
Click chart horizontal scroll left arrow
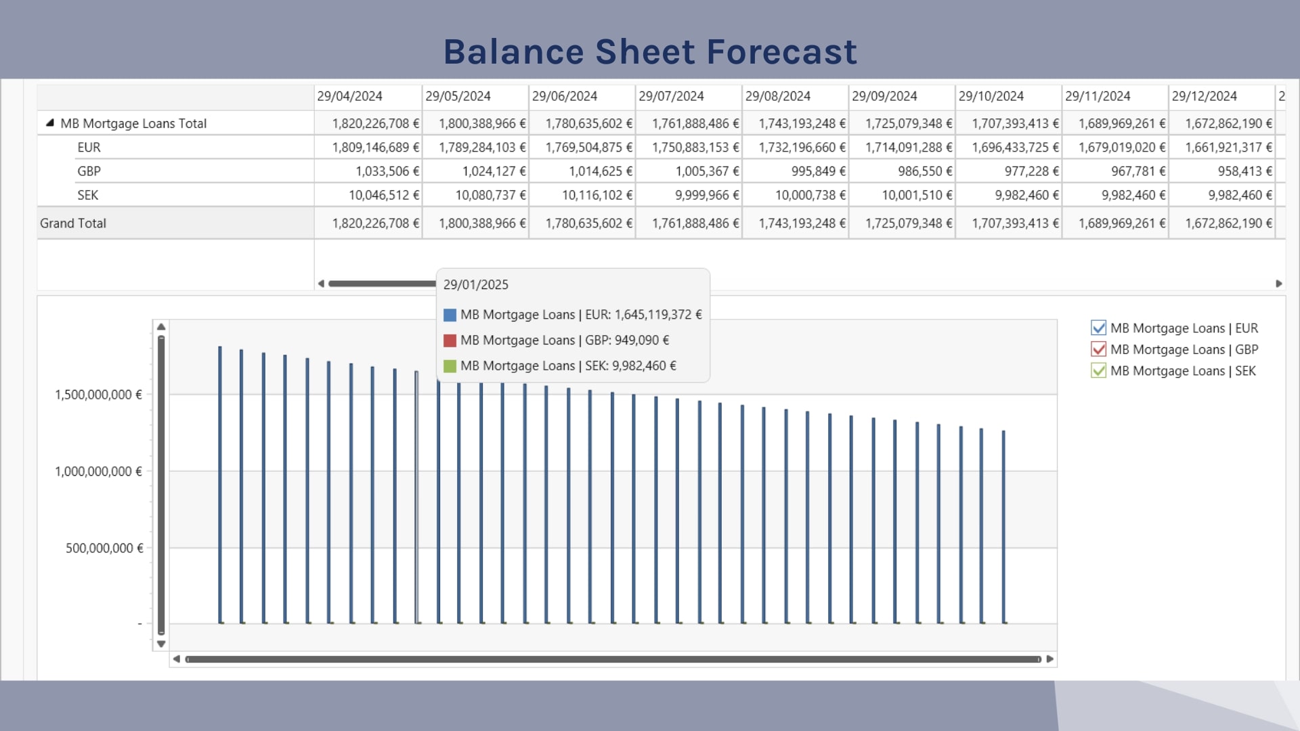pos(177,659)
